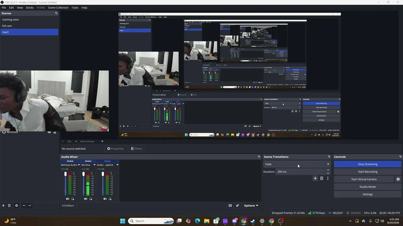The height and width of the screenshot is (226, 403).
Task: Increase transition duration with up arrow
Action: [x=328, y=170]
